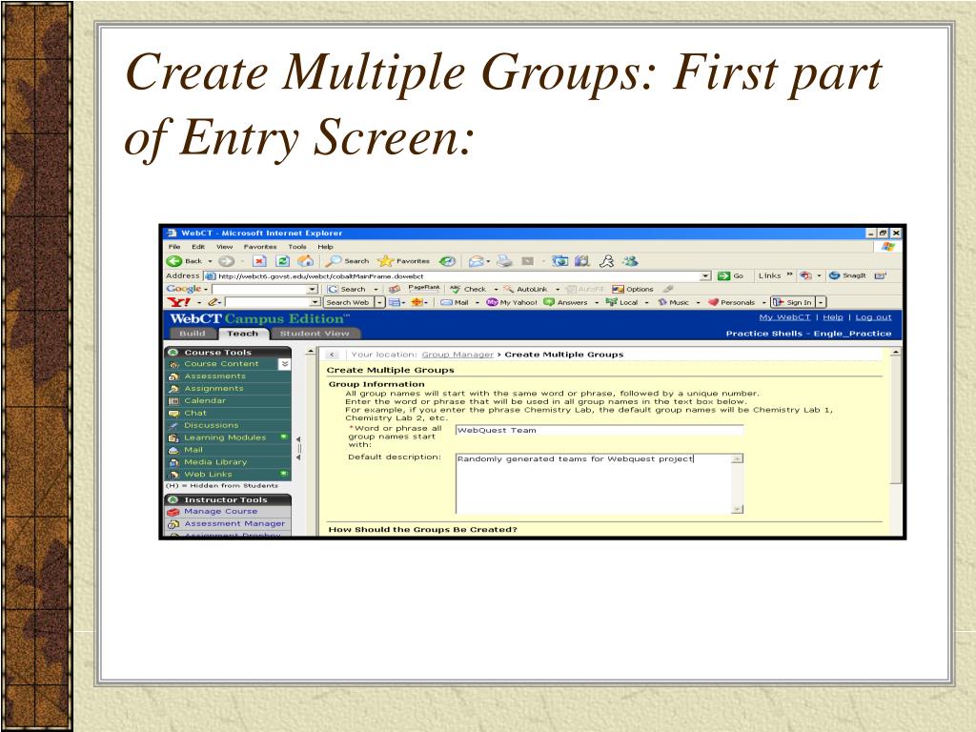
Task: Collapse the Instructor Tools section
Action: (173, 499)
